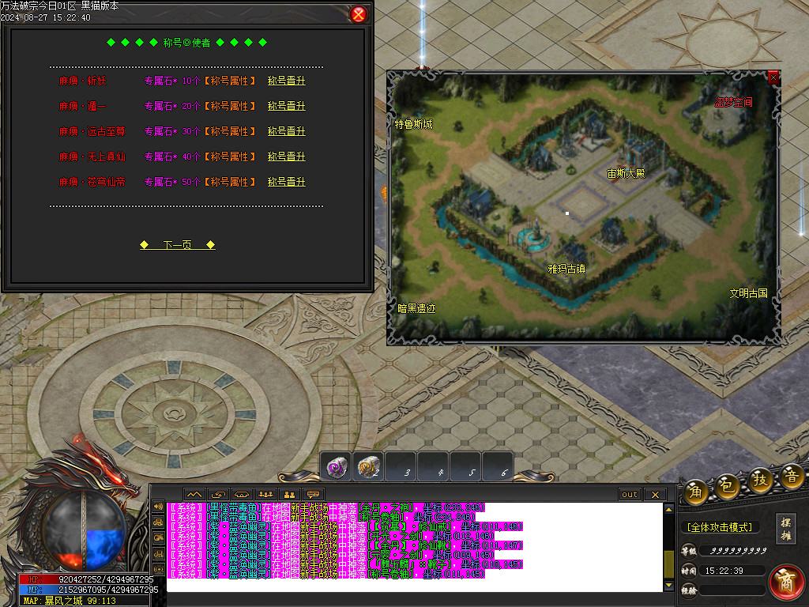Click the title name 麻痹·斩妖
Screen dimensions: 809x607
click(x=82, y=81)
